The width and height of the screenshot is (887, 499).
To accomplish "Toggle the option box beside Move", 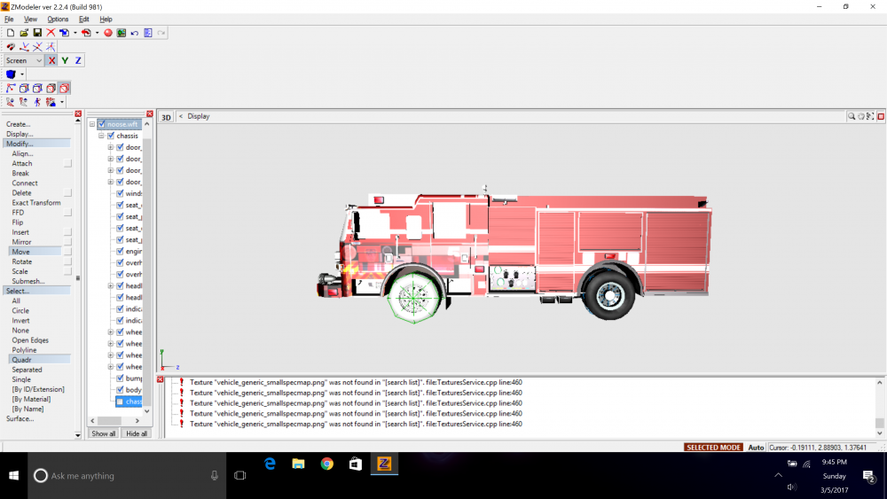I will click(67, 252).
